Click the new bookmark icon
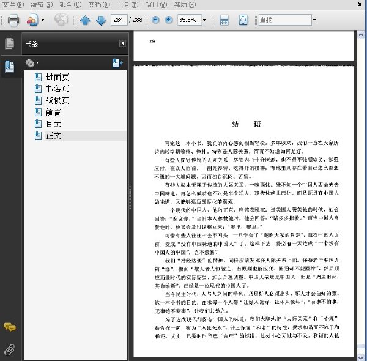Viewport: 367px width, 361px height. pos(117,63)
